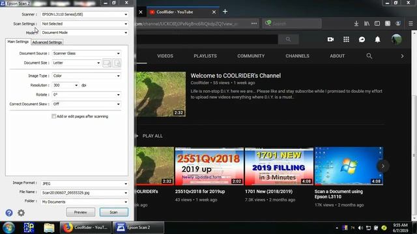Click the Windows logo video thumbnail
417x234 pixels.
pos(349,166)
